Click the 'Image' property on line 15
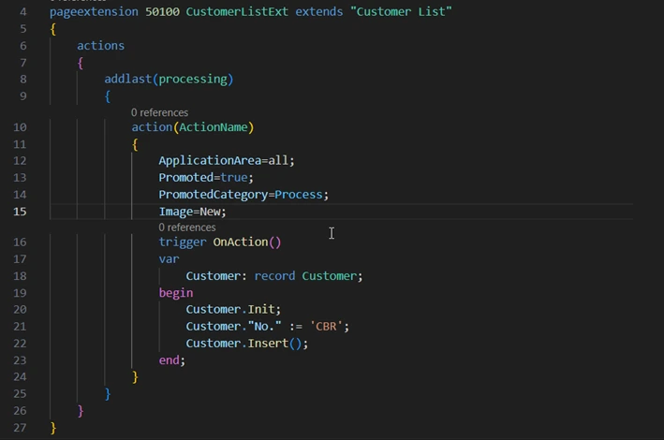The image size is (664, 440). click(176, 212)
